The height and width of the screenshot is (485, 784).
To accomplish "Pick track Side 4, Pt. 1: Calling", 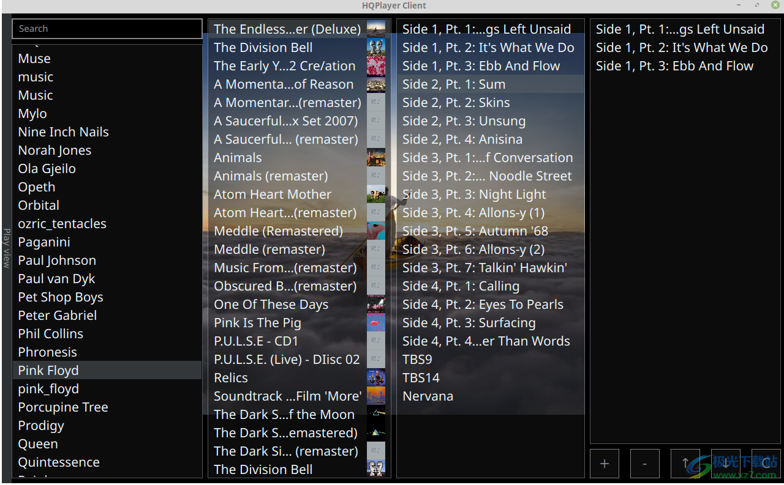I will pos(491,286).
